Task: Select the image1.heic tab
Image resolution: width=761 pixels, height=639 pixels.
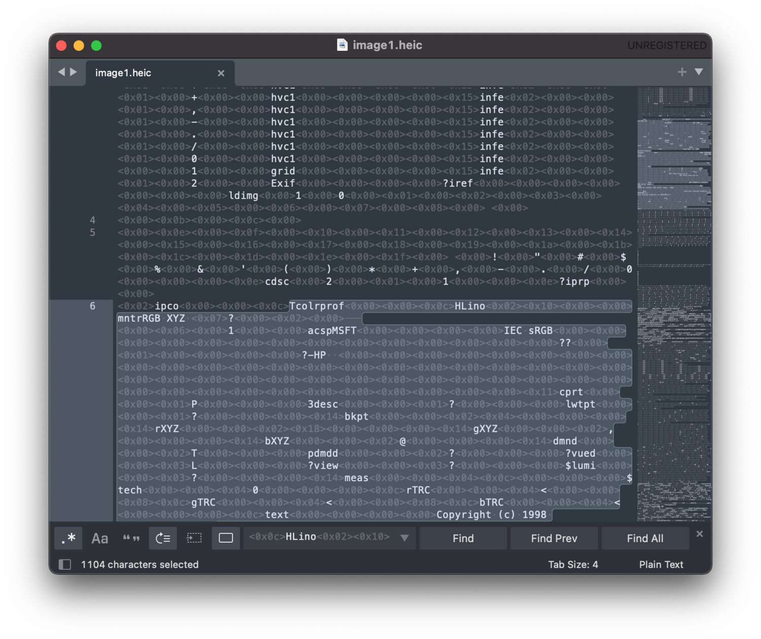Action: 123,73
